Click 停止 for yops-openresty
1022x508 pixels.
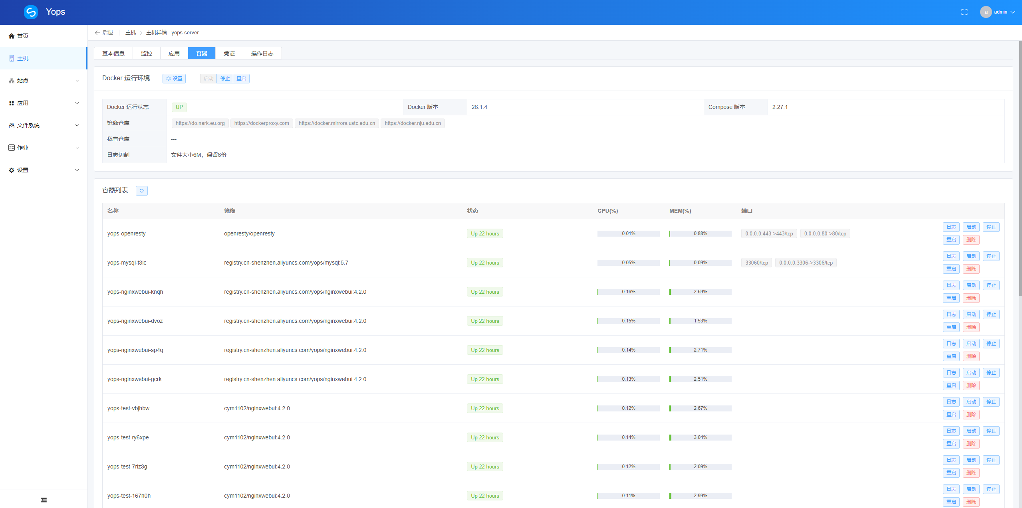click(x=991, y=227)
